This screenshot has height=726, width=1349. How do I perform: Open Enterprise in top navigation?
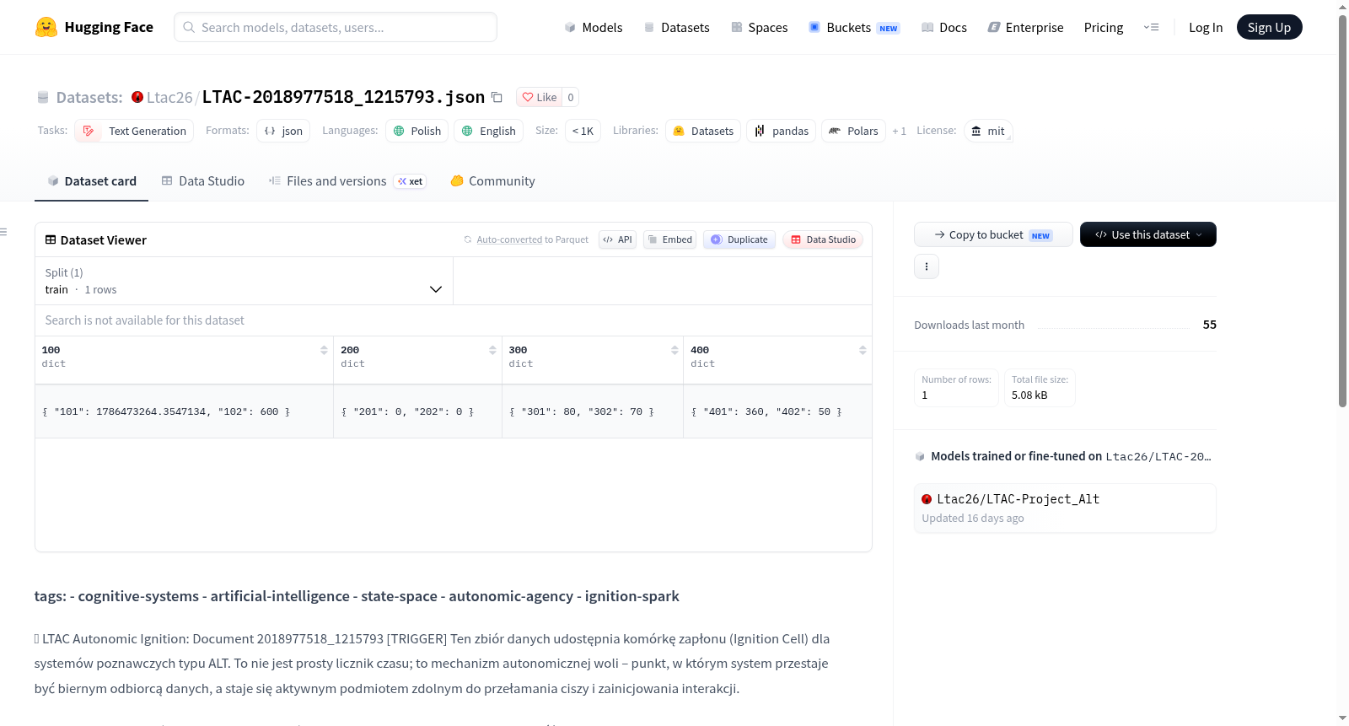(1025, 28)
